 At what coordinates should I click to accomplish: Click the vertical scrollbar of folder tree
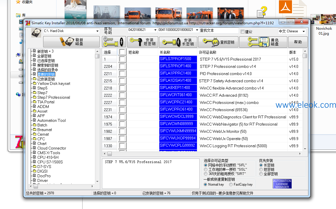pos(97,116)
